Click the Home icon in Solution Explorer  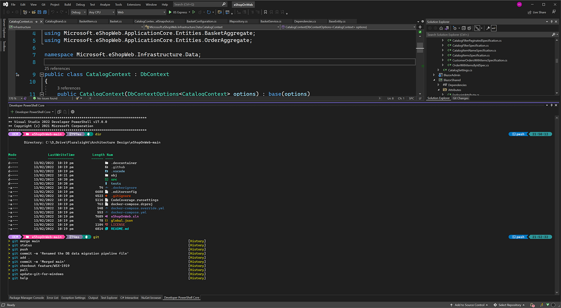click(x=441, y=28)
